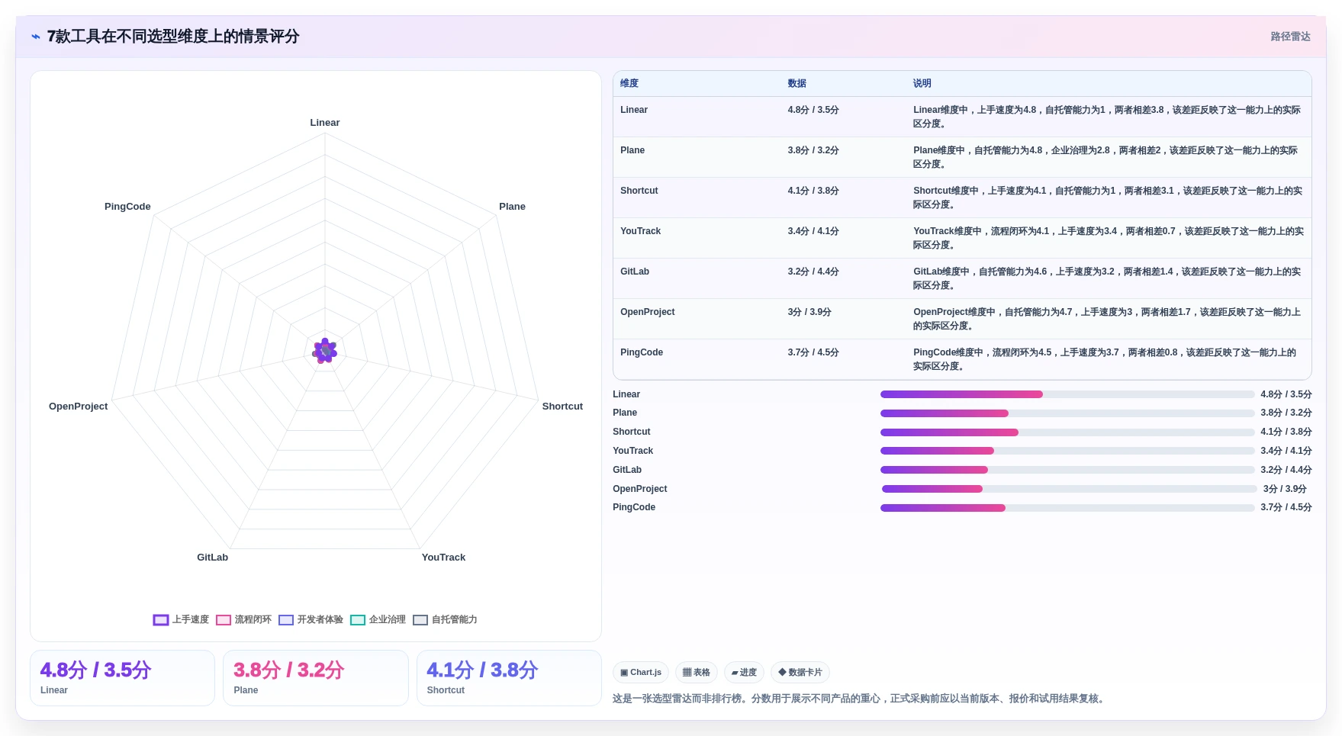Screen dimensions: 1342x736
Task: Click the 说明 column header
Action: [x=922, y=83]
